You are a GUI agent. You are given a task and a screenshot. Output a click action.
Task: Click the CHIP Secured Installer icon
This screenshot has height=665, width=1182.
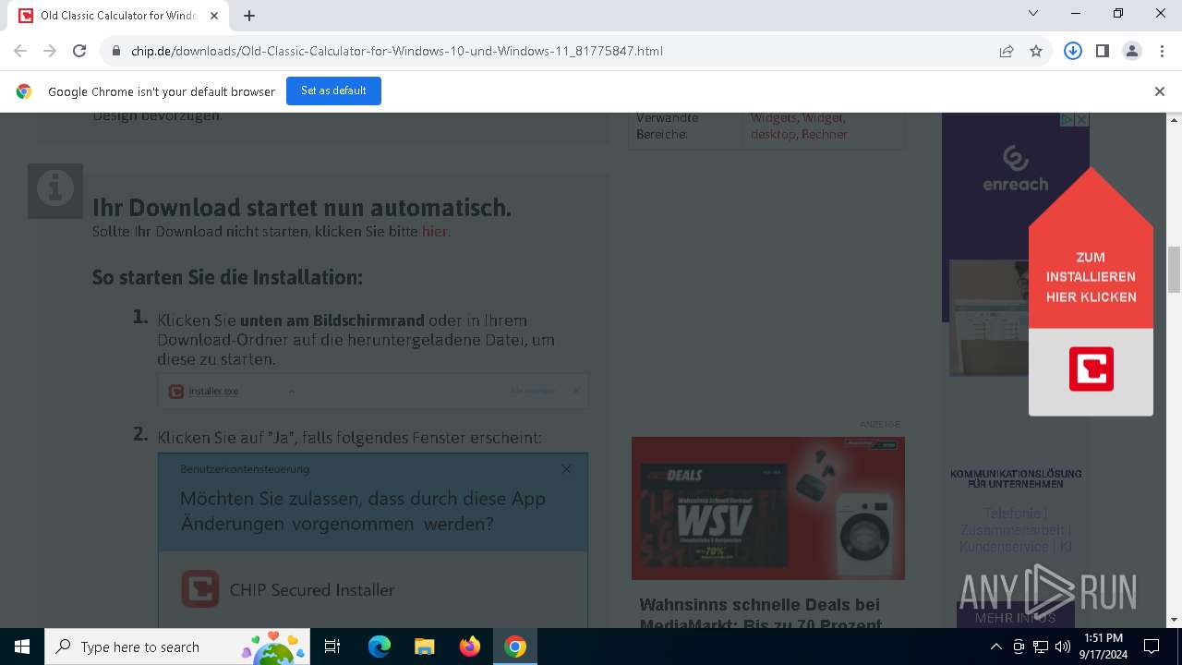[200, 588]
